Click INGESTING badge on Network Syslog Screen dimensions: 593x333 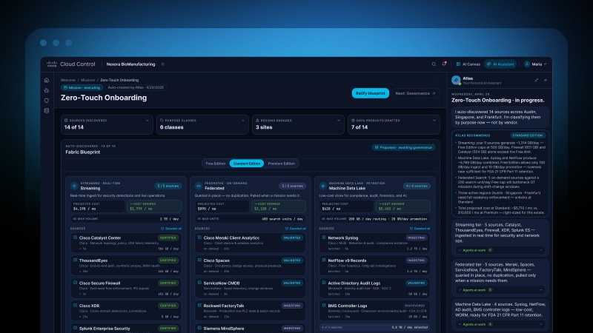click(416, 238)
